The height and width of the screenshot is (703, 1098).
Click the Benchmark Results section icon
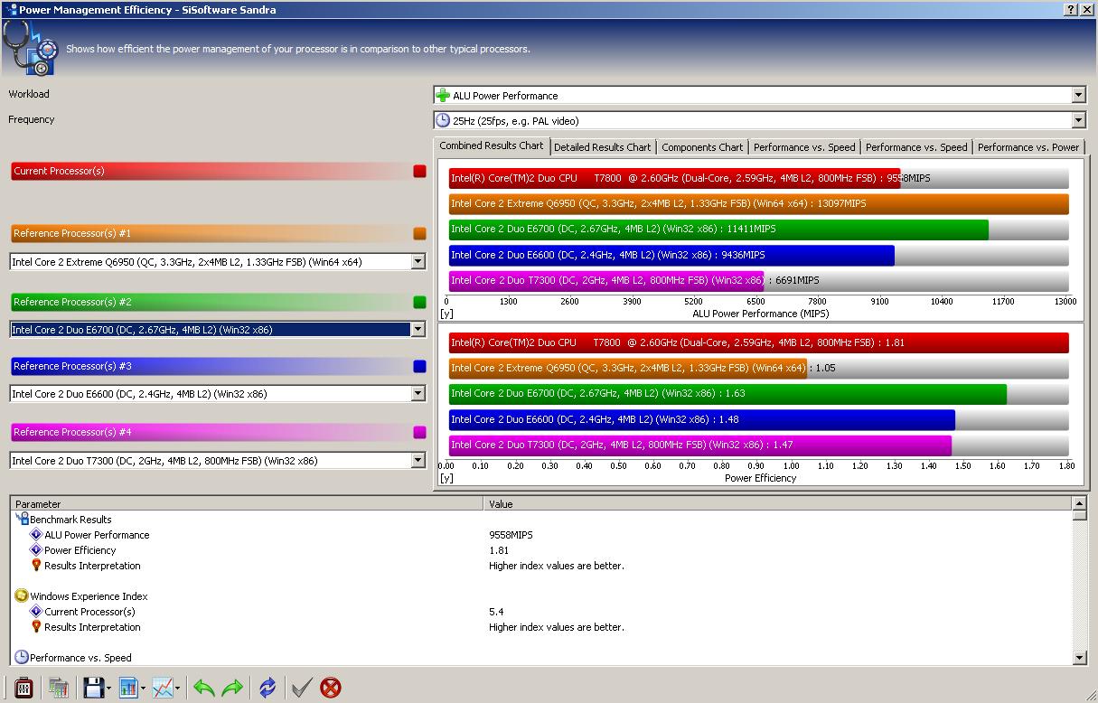tap(23, 520)
